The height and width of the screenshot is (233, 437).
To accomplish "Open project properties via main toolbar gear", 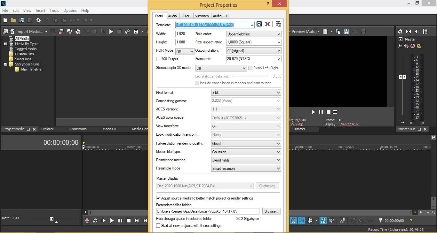I will 38,20.
